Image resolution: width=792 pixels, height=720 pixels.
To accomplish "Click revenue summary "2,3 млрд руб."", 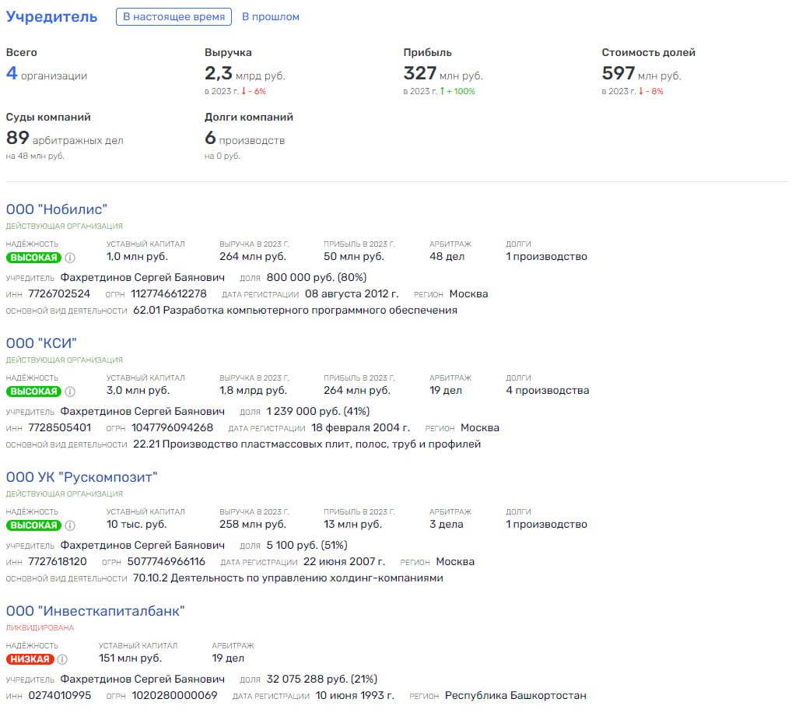I will pos(245,74).
